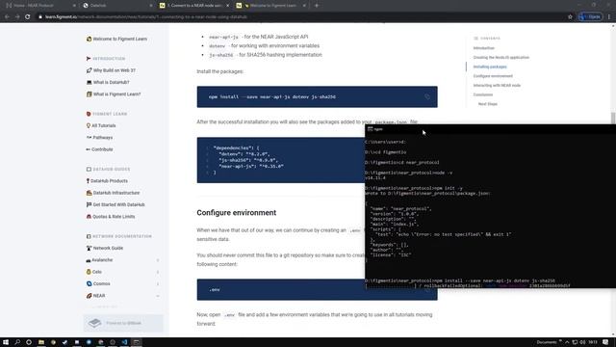Image resolution: width=616 pixels, height=347 pixels.
Task: Click the site lock icon in address bar
Action: [40, 17]
